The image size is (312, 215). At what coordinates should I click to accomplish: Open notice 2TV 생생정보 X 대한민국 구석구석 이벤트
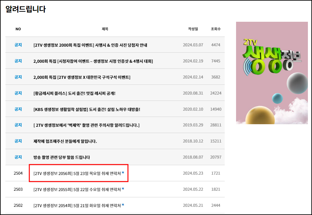coord(82,77)
